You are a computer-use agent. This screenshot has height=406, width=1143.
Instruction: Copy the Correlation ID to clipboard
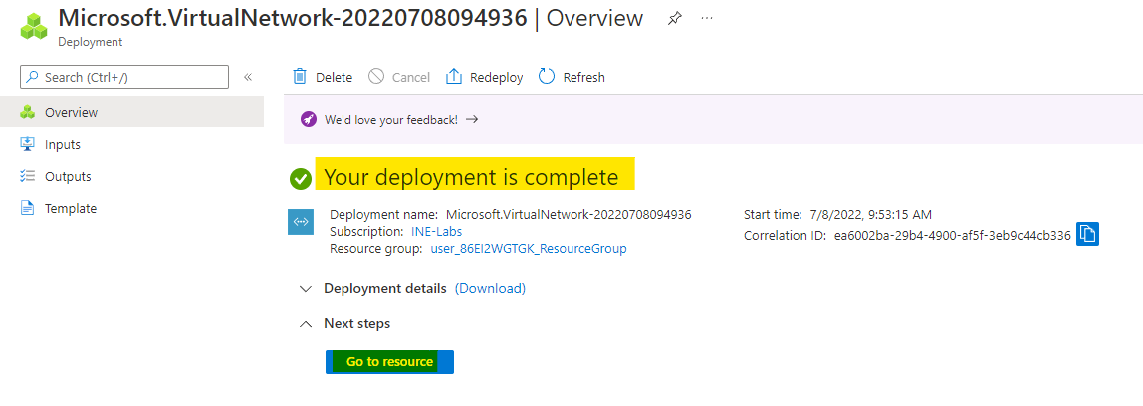tap(1087, 235)
